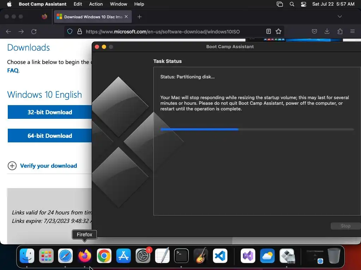Open Launchpad from the Dock
Screen dimensions: 361x270
coord(46,256)
